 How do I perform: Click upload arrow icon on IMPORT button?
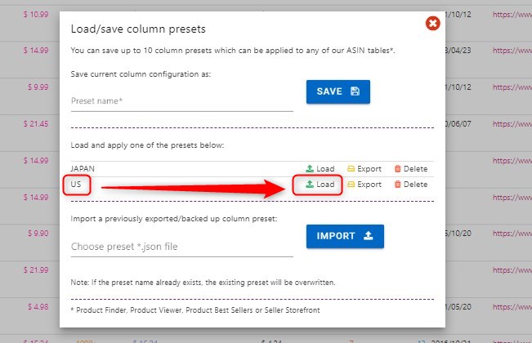[369, 235]
